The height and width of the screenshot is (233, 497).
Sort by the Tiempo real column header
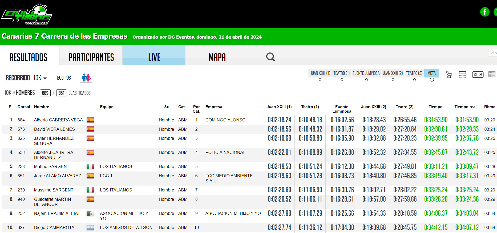(465, 107)
